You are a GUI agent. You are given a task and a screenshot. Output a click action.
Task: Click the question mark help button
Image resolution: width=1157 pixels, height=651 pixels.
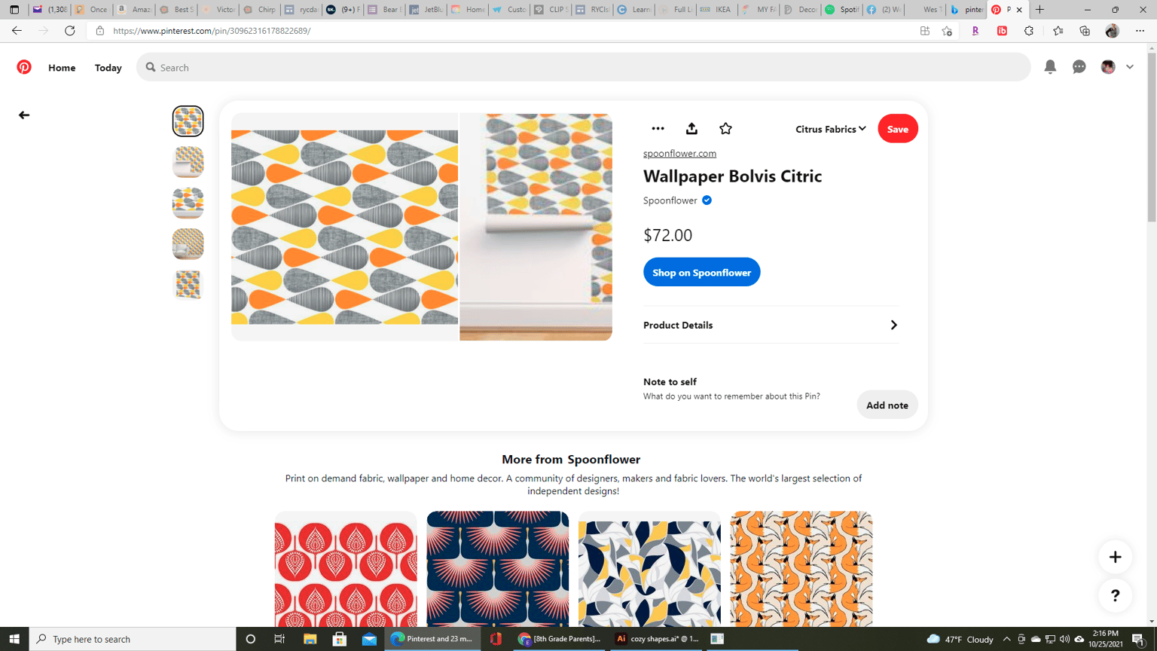1115,595
